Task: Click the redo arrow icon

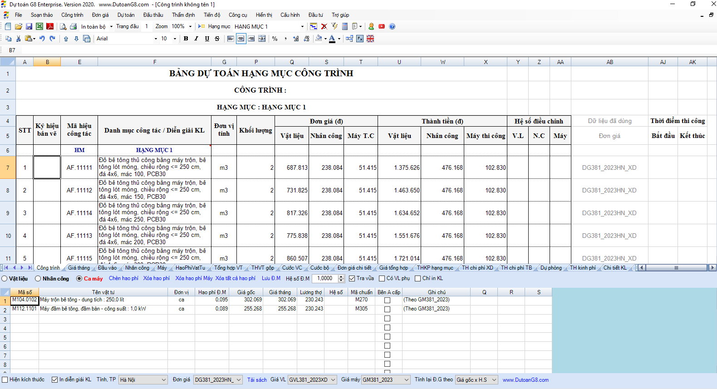Action: click(x=52, y=39)
